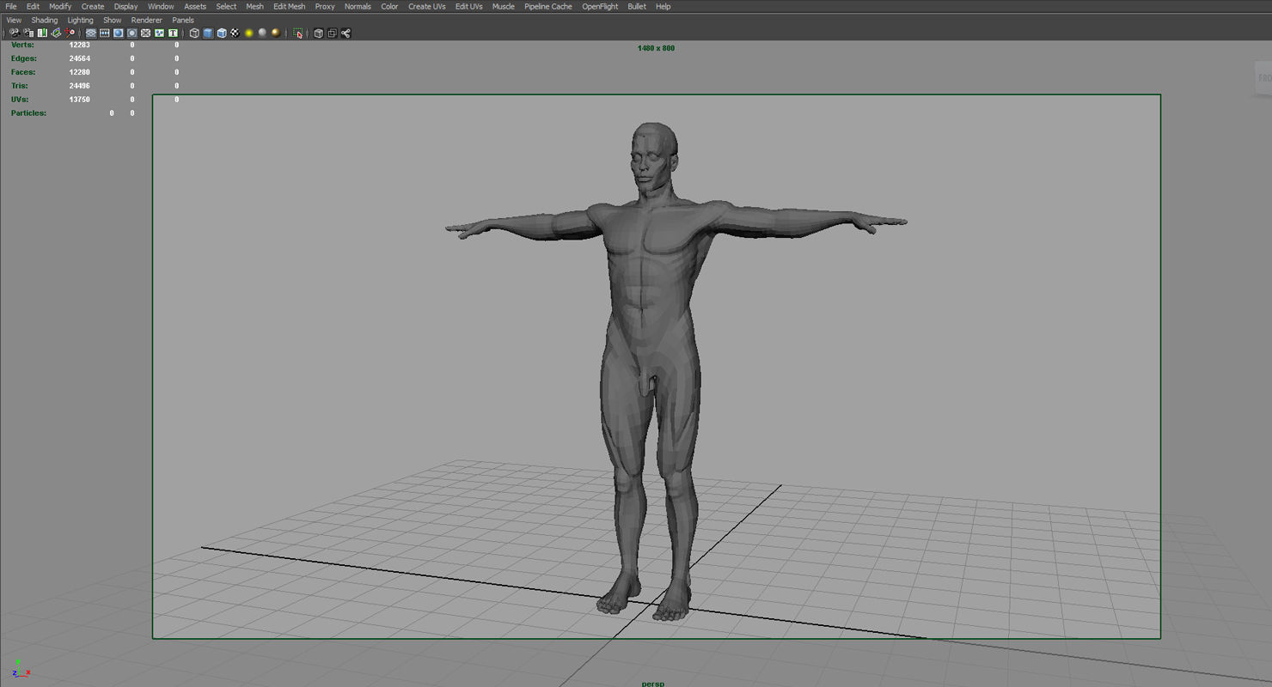Toggle the Resolution Gate icon
1272x687 pixels.
click(118, 33)
